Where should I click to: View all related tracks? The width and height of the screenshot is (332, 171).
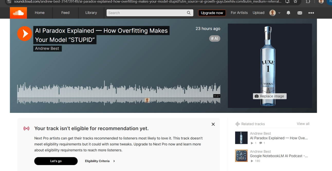coord(303,124)
